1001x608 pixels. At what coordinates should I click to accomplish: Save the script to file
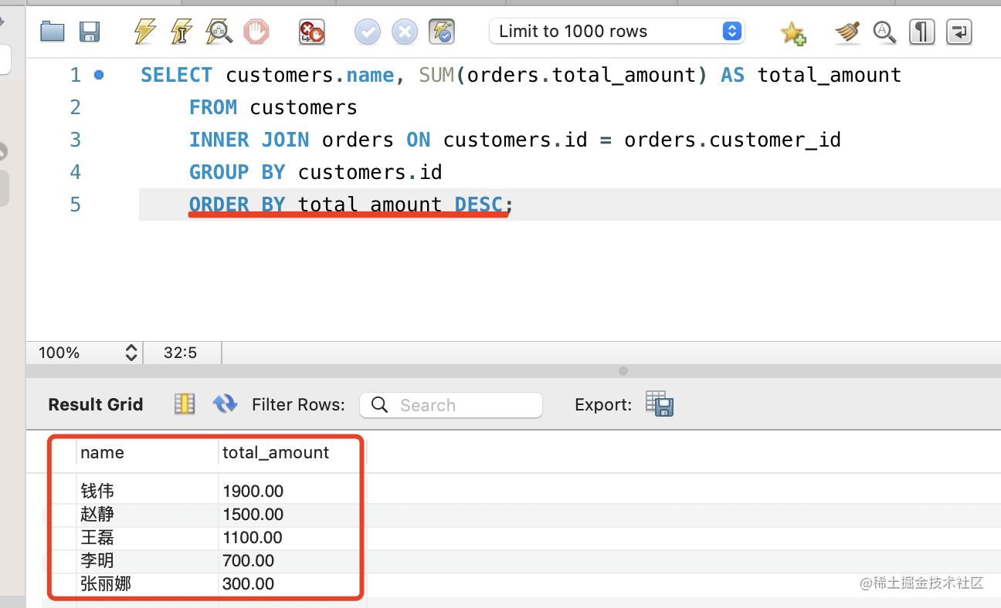pyautogui.click(x=90, y=32)
